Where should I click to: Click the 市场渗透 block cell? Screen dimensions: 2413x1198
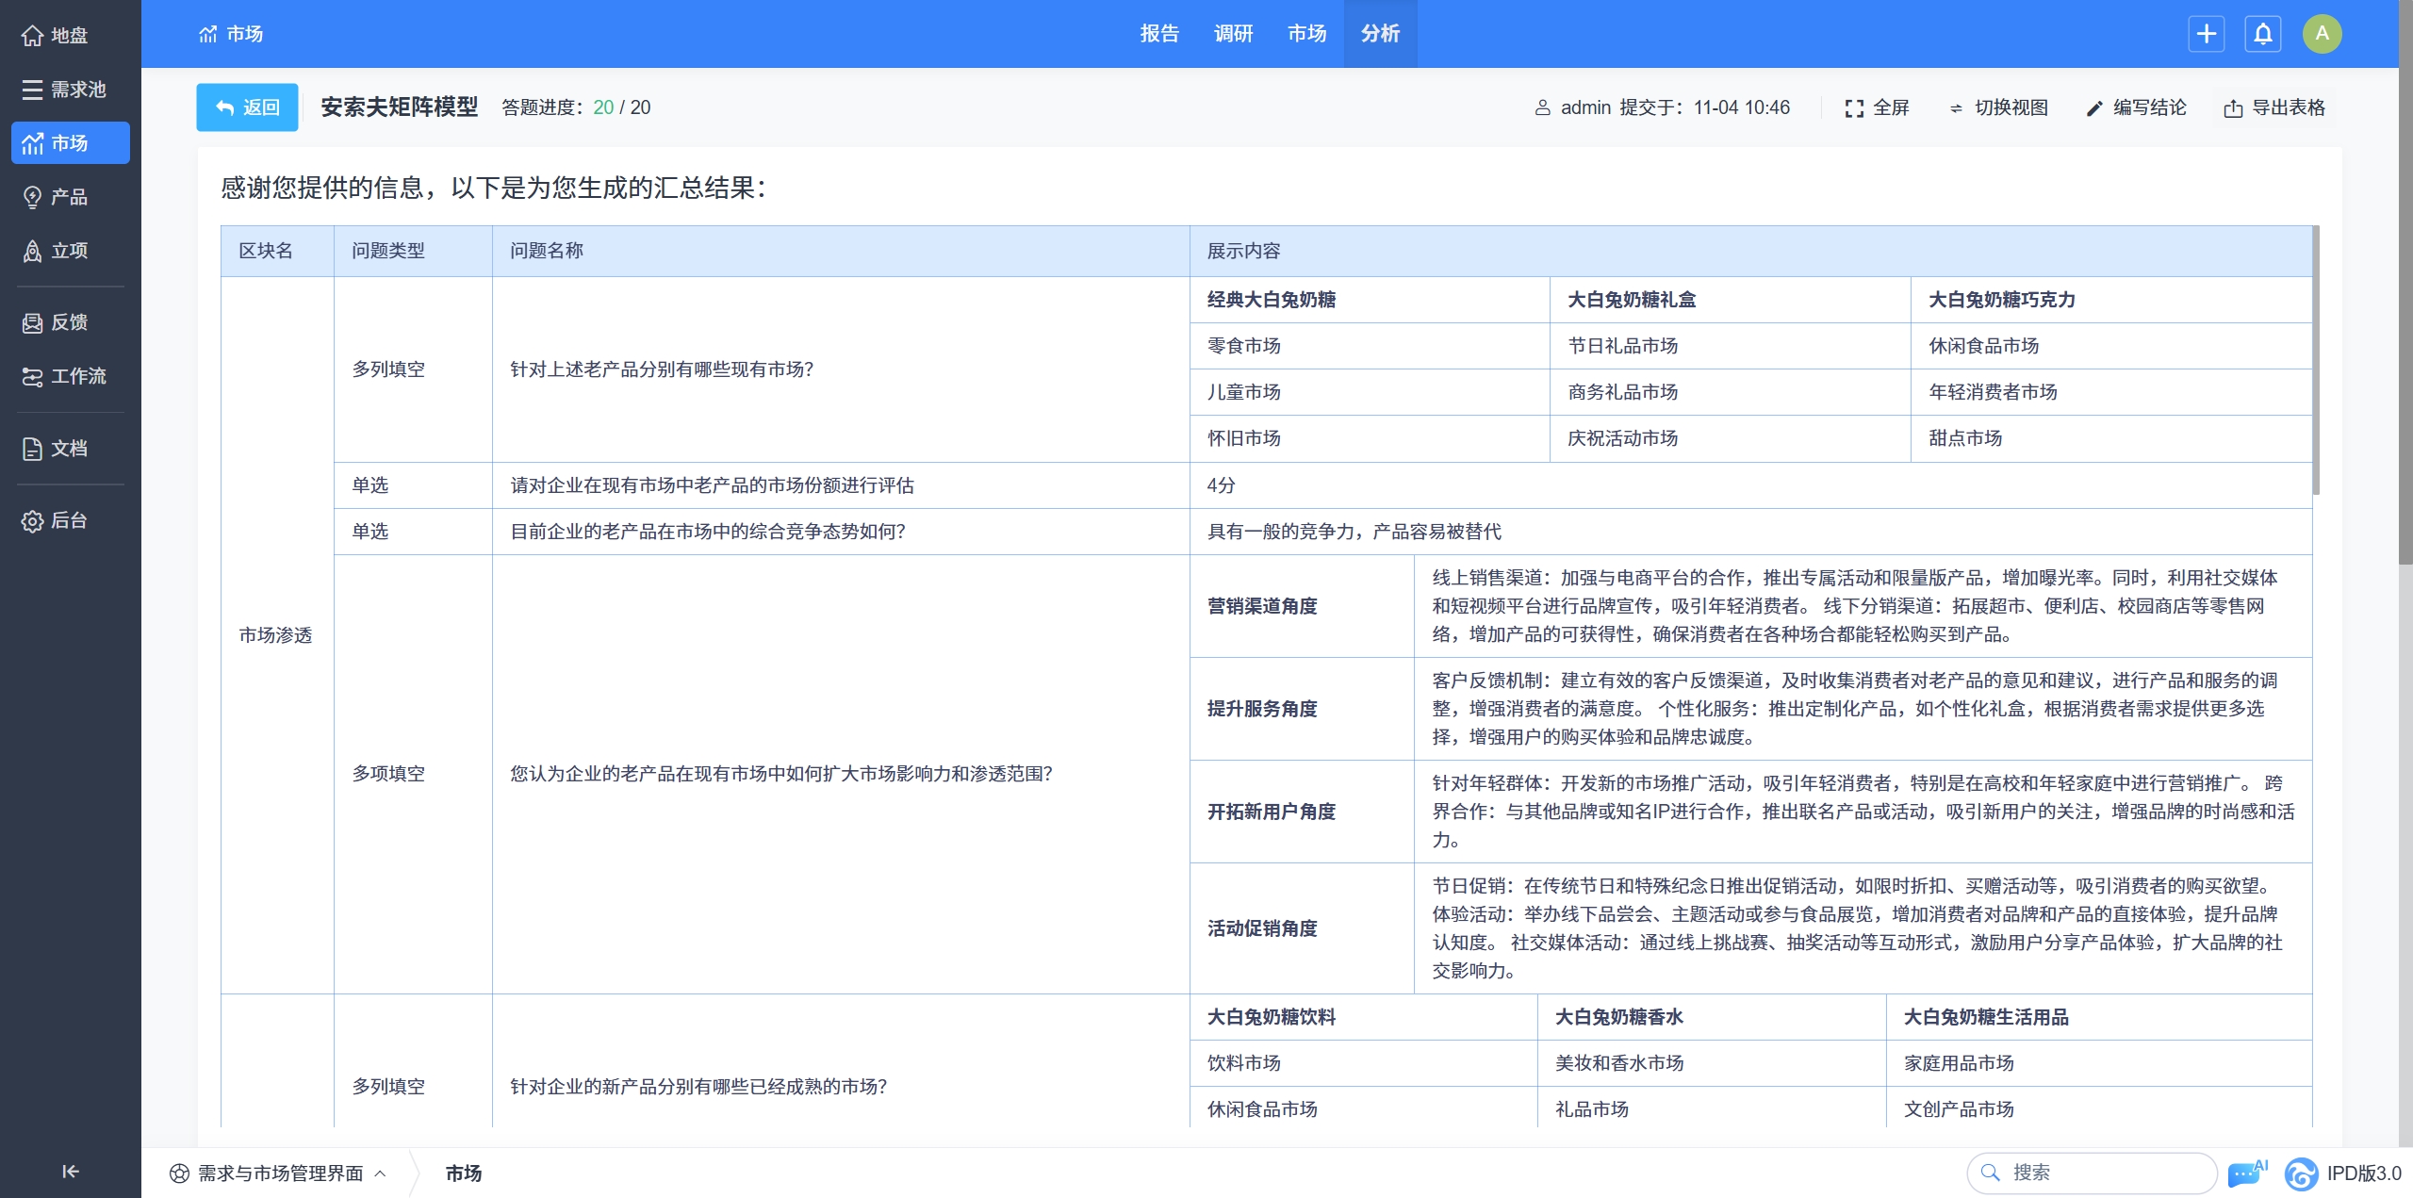275,635
